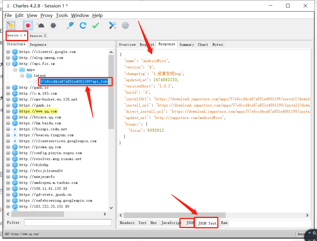
Task: Collapse the apps folder
Action: pos(15,70)
